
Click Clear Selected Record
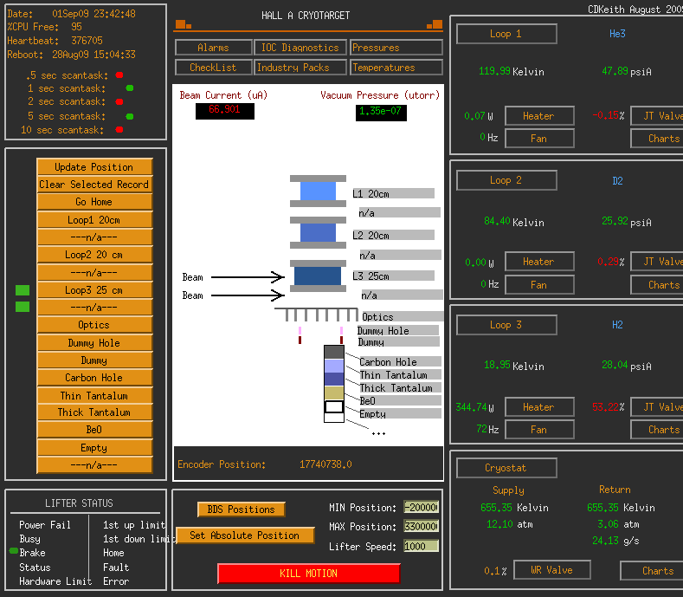[94, 185]
